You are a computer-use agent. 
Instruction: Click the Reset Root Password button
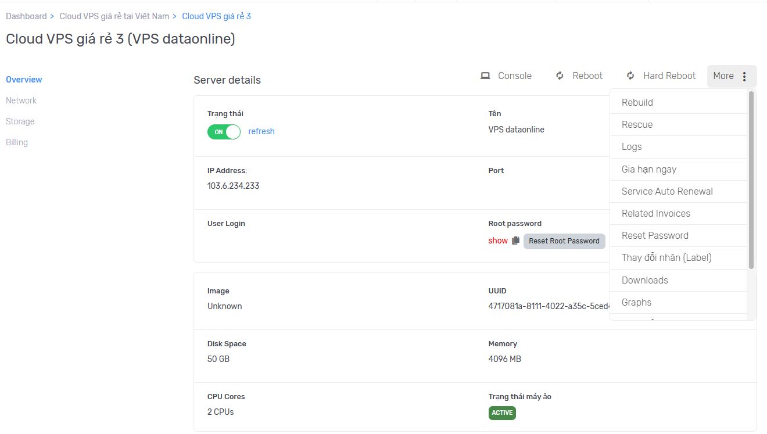[x=564, y=241]
